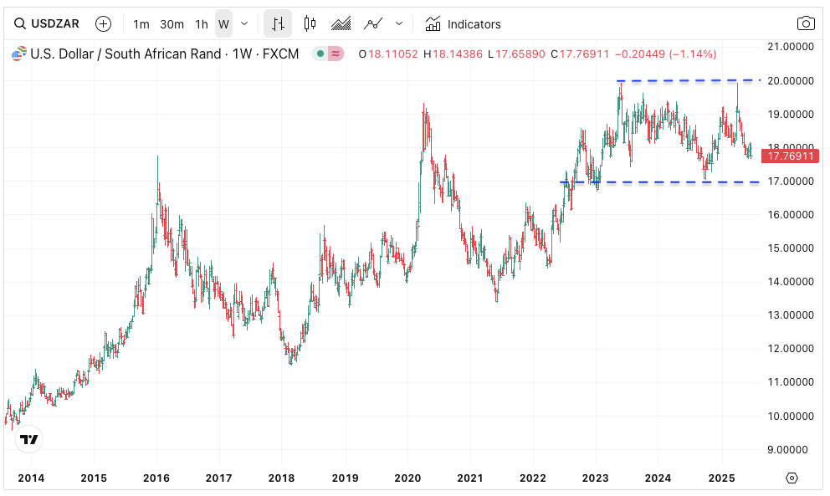830x496 pixels.
Task: Add a symbol to compare with plus icon
Action: [x=103, y=24]
